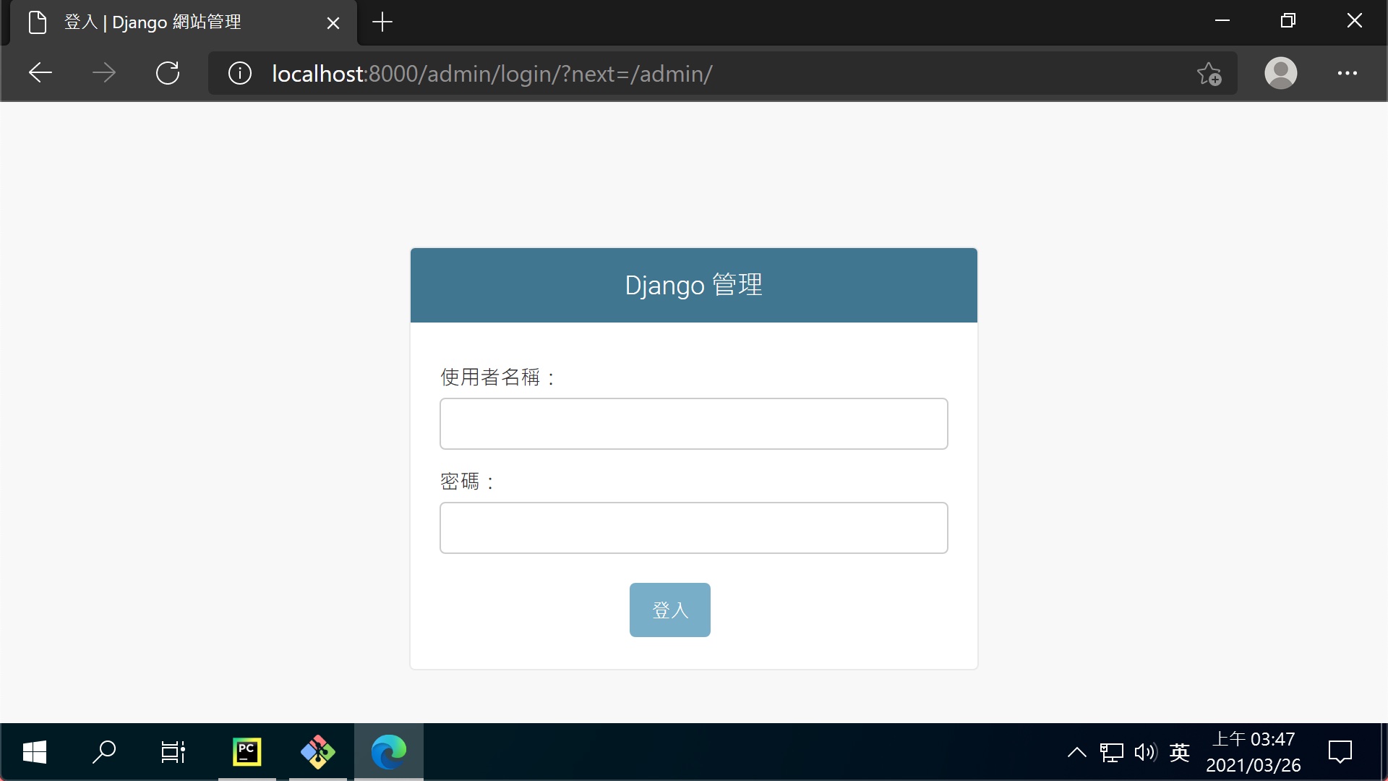
Task: Click the 使用者名稱 label text
Action: [498, 377]
